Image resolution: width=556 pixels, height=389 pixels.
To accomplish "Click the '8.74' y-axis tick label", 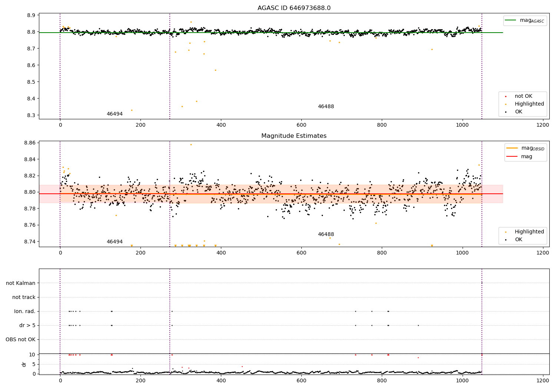I will [30, 242].
